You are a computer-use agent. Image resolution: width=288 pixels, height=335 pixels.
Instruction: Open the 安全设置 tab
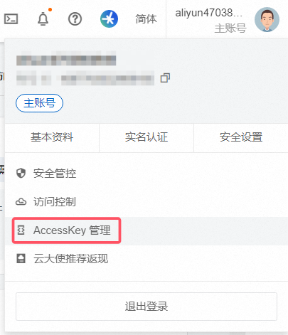(241, 137)
